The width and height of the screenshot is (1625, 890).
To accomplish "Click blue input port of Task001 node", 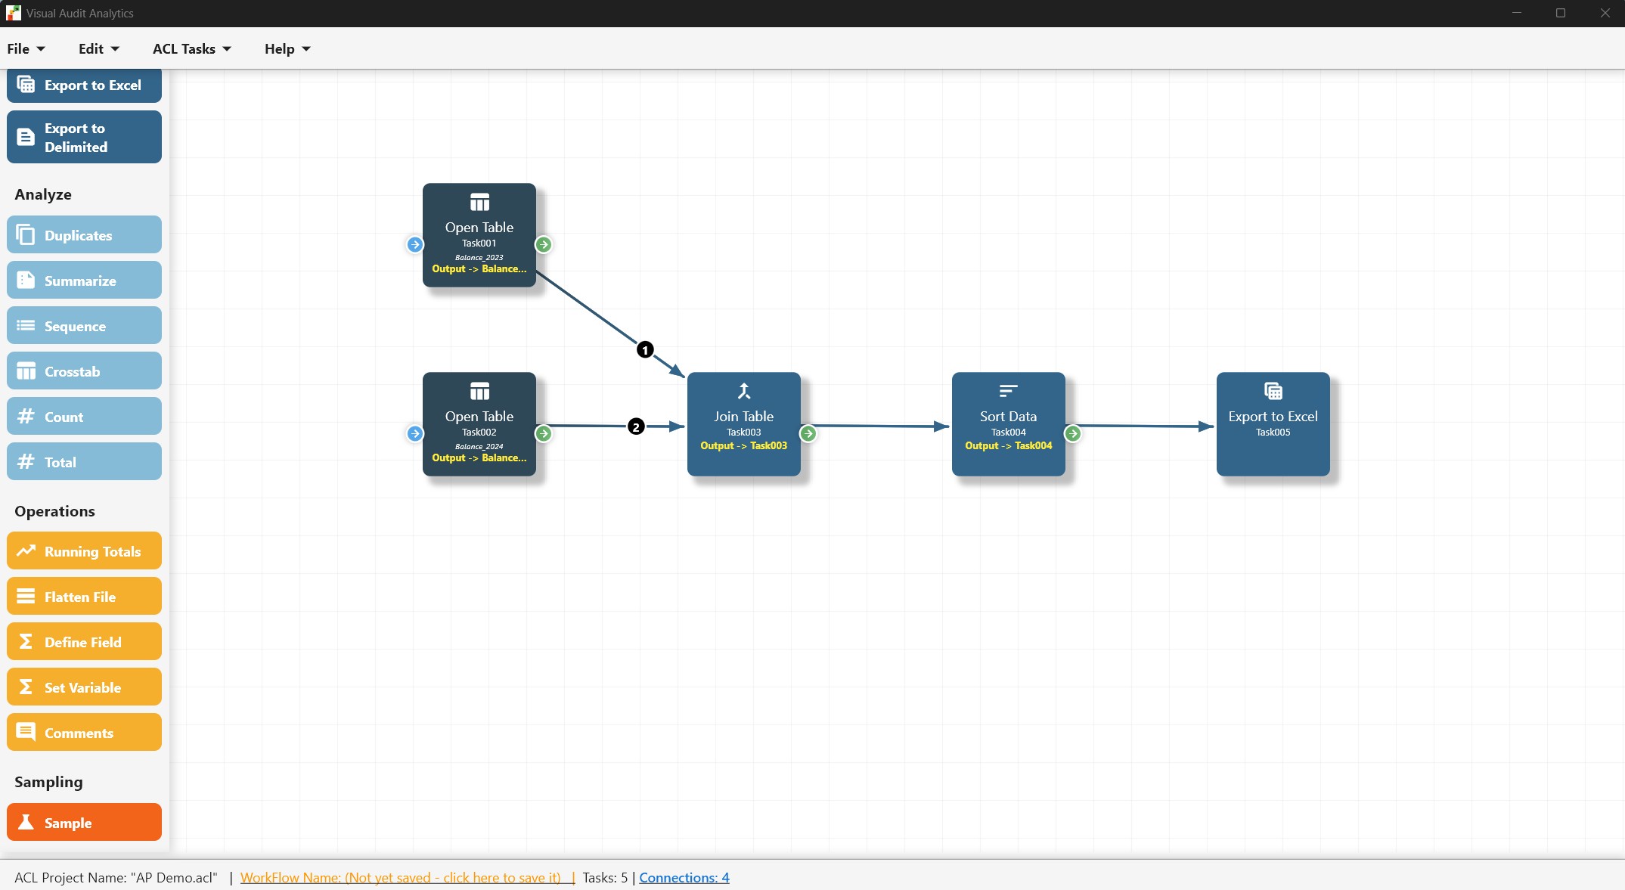I will (x=415, y=244).
